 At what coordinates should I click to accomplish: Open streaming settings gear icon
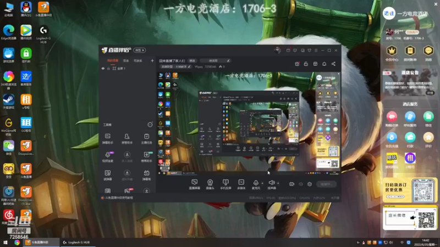[x=310, y=184]
